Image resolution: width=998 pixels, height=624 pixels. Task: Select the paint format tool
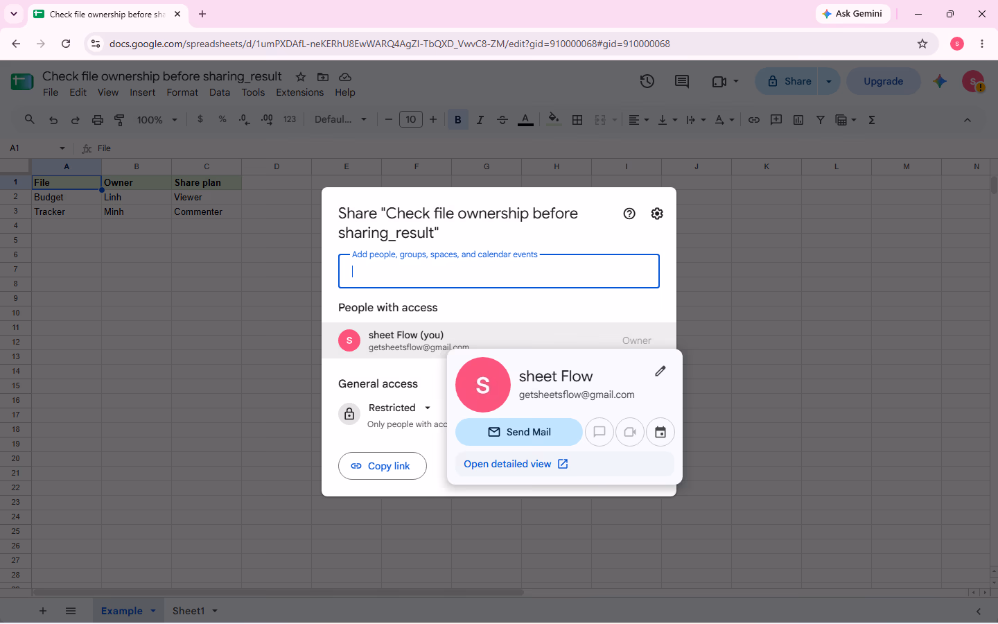[x=120, y=120]
